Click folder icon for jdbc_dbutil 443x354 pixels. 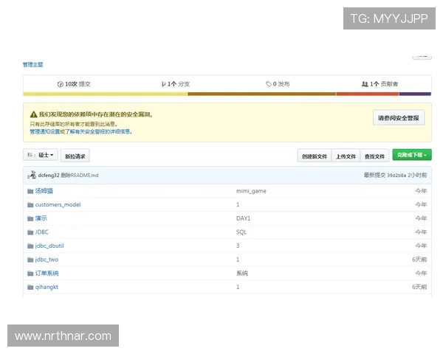pyautogui.click(x=30, y=246)
